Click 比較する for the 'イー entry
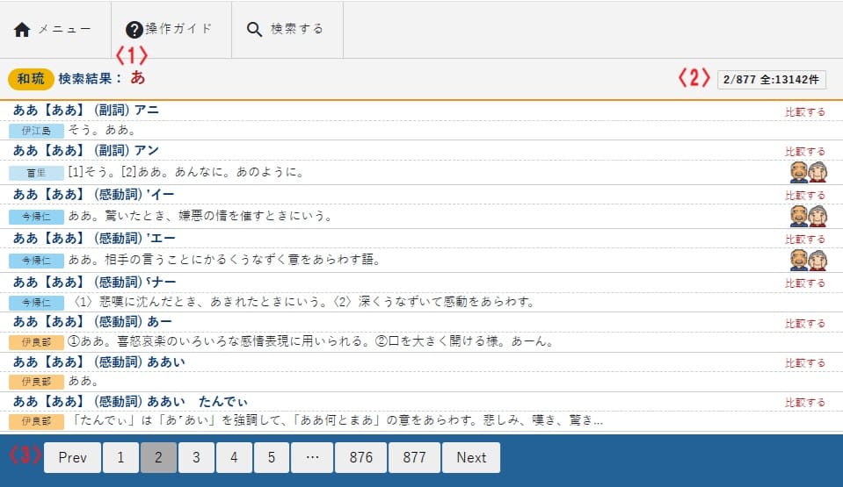Image resolution: width=843 pixels, height=487 pixels. point(805,196)
